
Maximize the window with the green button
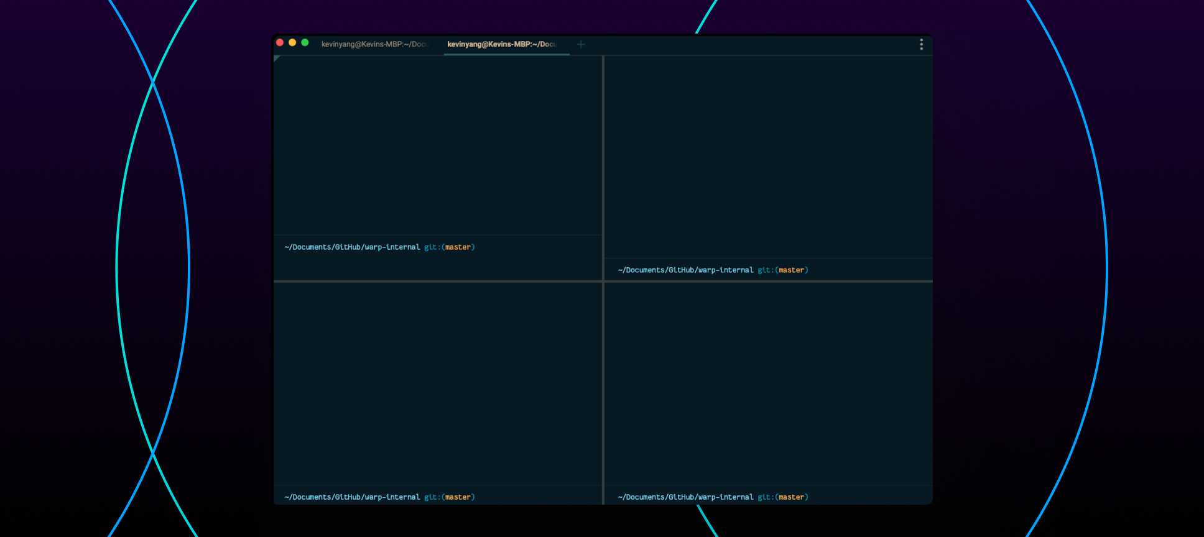pyautogui.click(x=305, y=43)
